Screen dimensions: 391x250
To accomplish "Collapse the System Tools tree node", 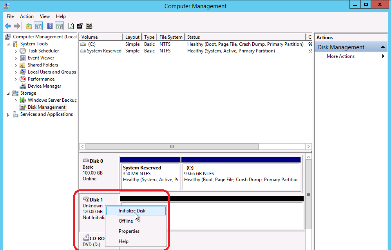I will (x=9, y=44).
